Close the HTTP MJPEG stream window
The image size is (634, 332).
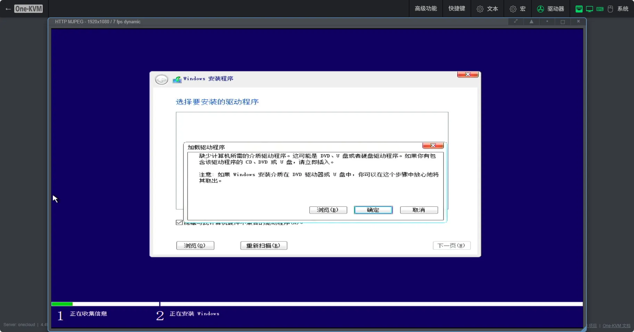(578, 21)
